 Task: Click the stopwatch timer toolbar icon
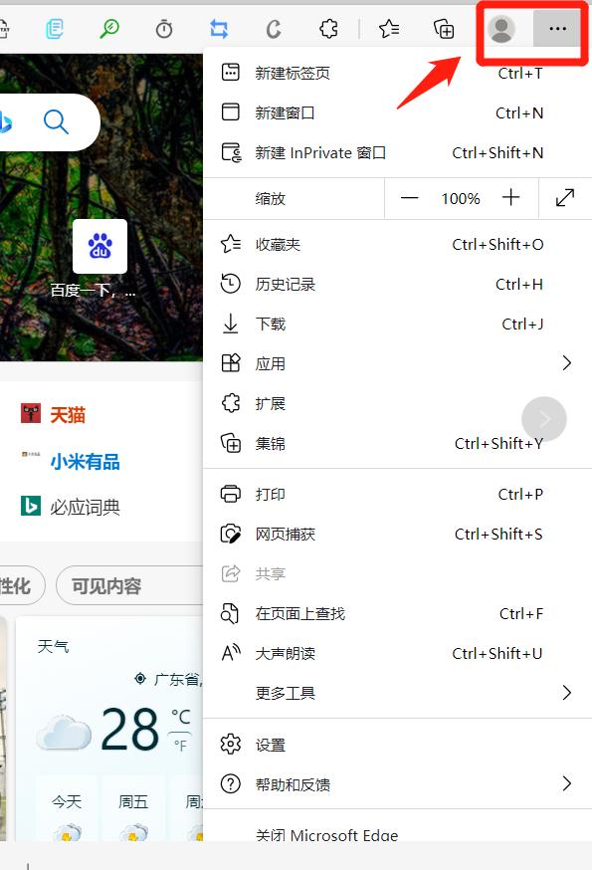[x=164, y=28]
